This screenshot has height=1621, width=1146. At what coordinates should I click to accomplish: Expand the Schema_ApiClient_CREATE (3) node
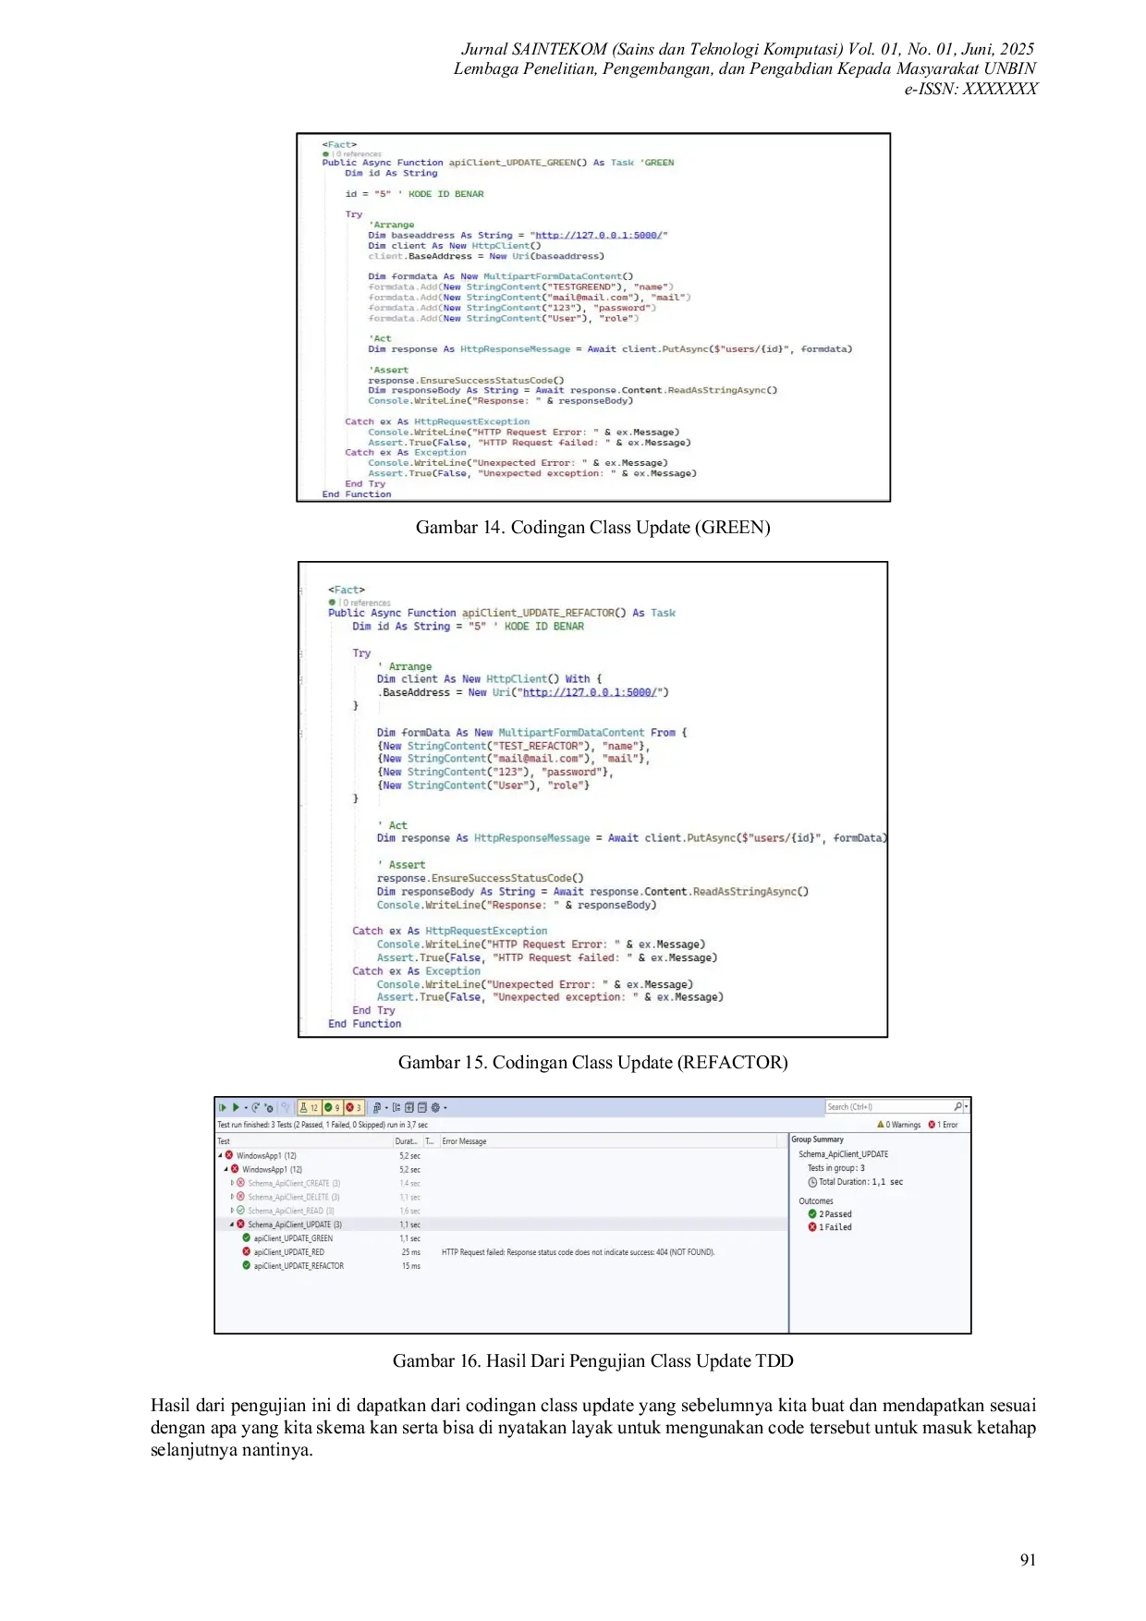[232, 1183]
